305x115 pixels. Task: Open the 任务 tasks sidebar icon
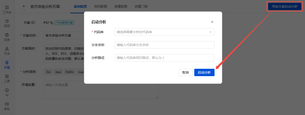(x=7, y=37)
